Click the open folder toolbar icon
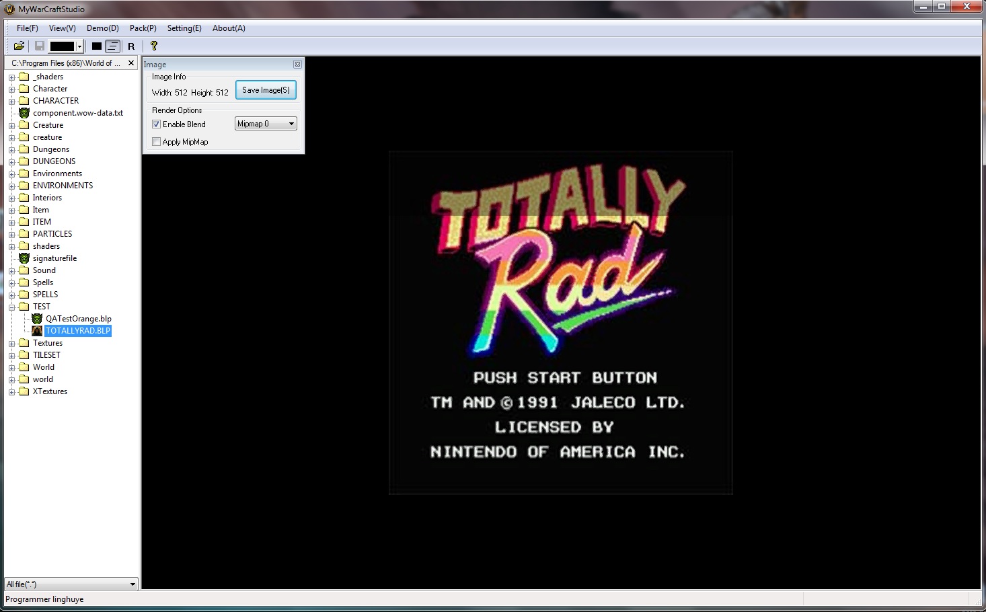 coord(19,46)
